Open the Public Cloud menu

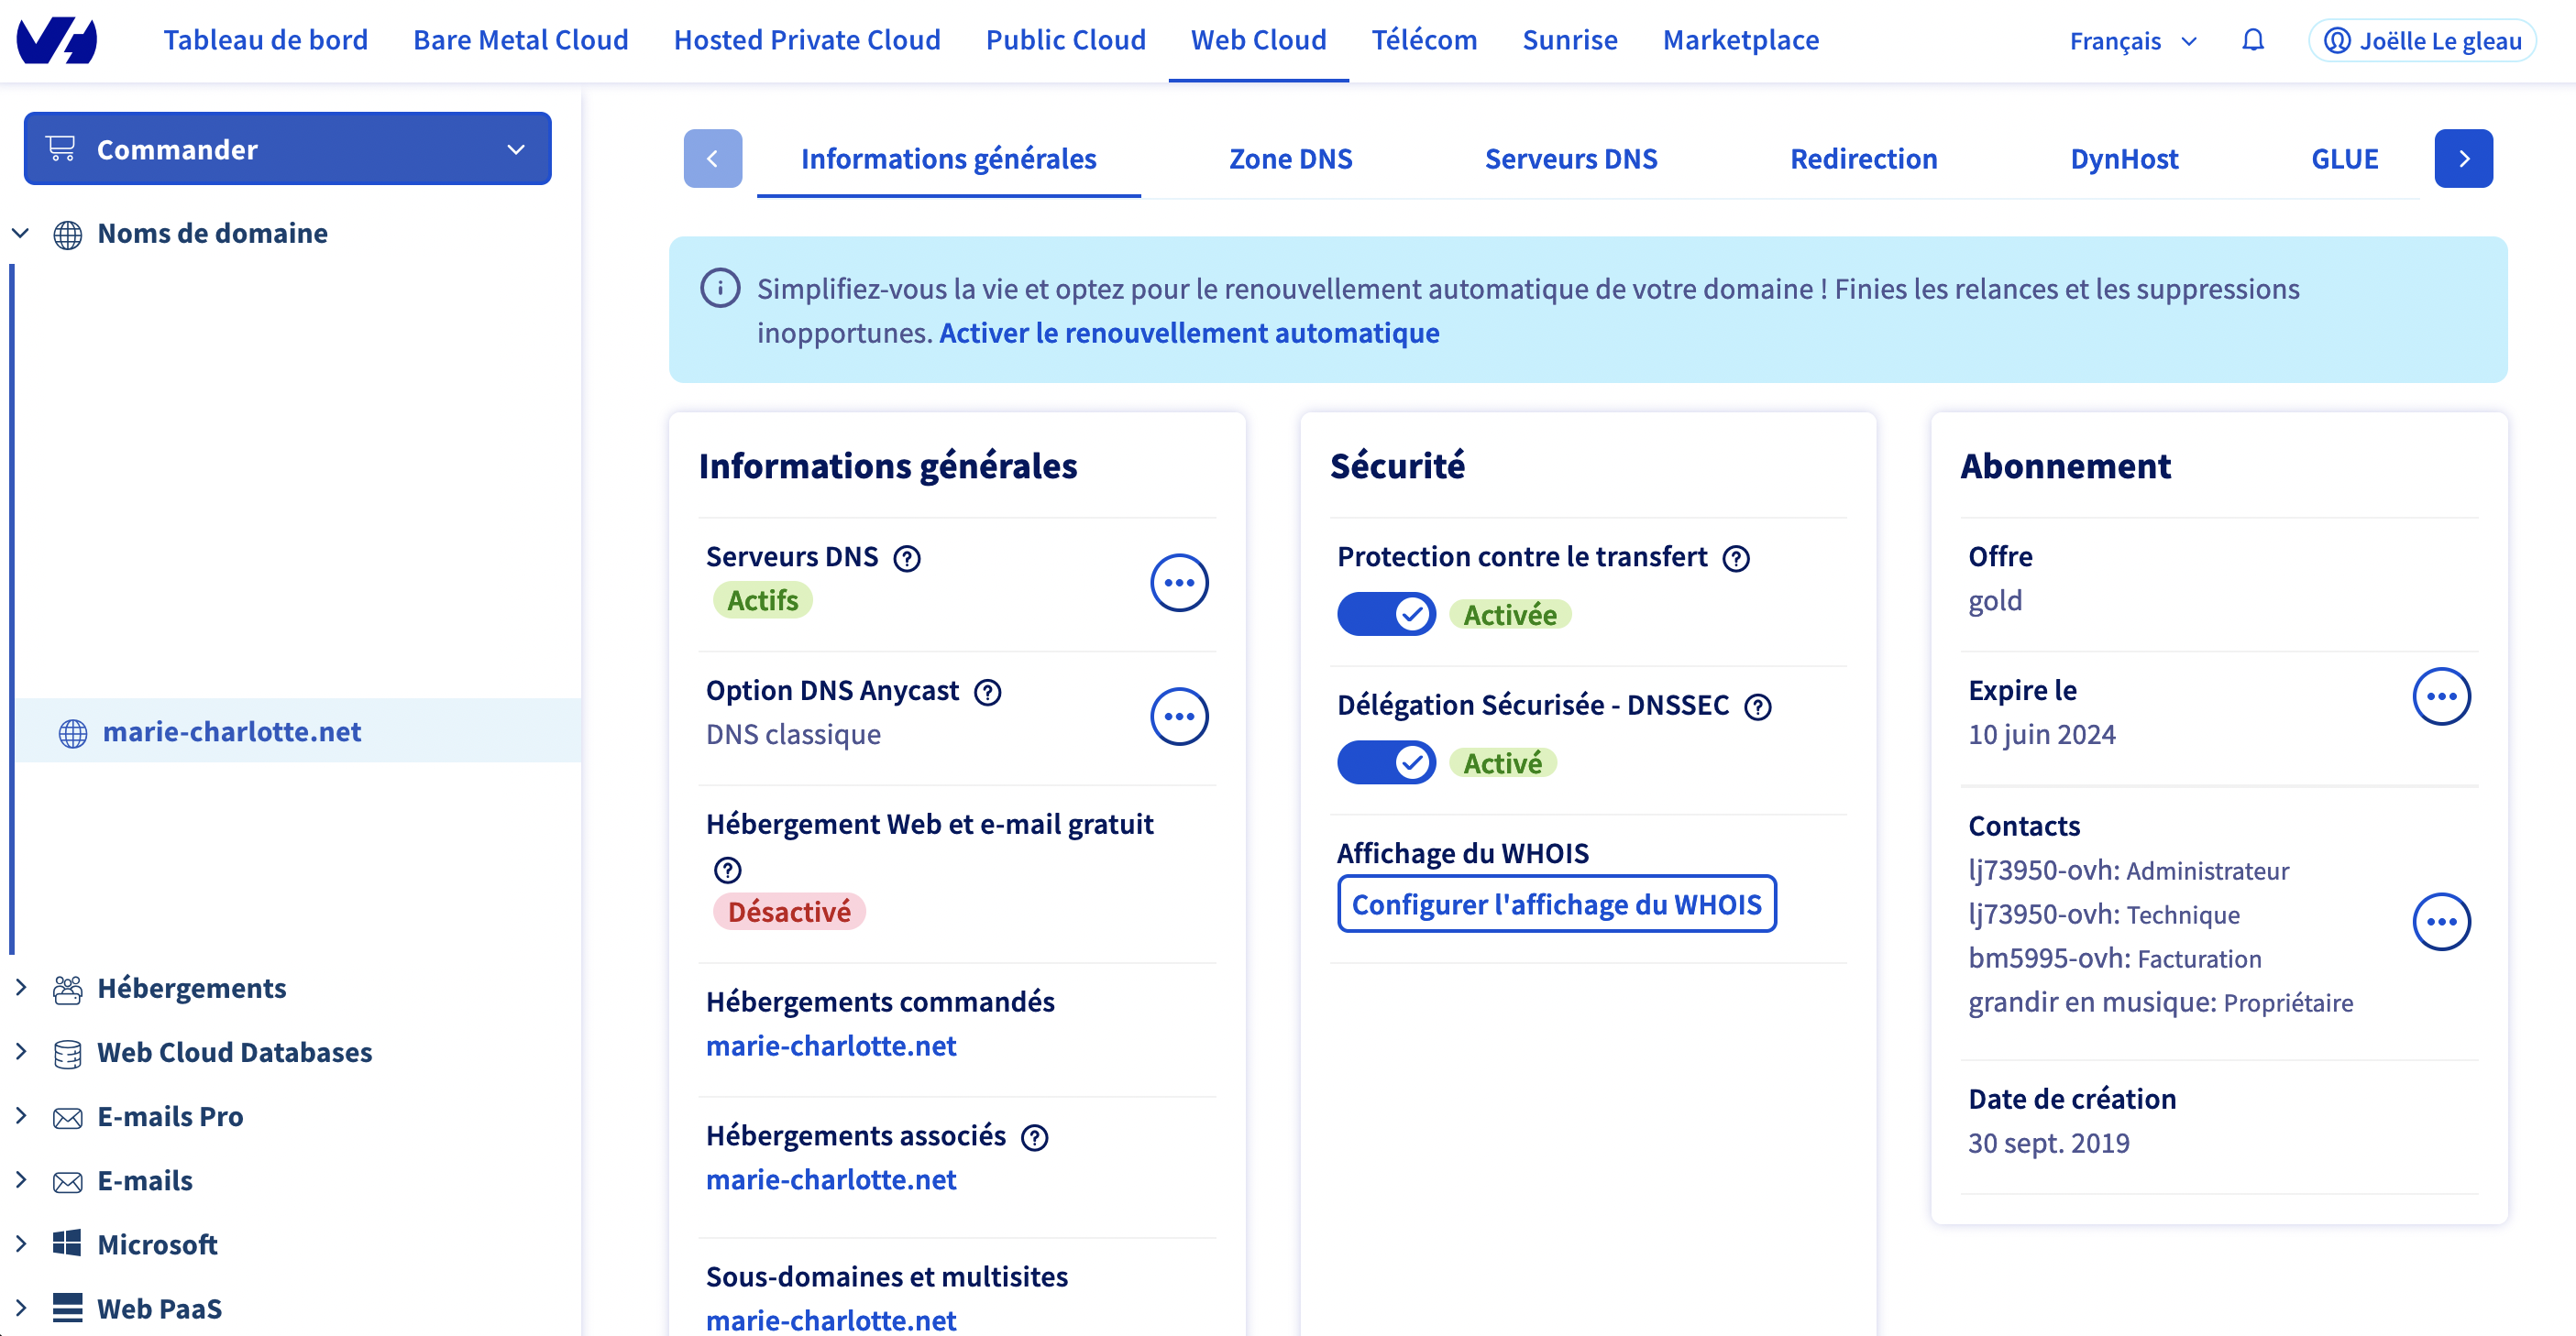pos(1065,40)
